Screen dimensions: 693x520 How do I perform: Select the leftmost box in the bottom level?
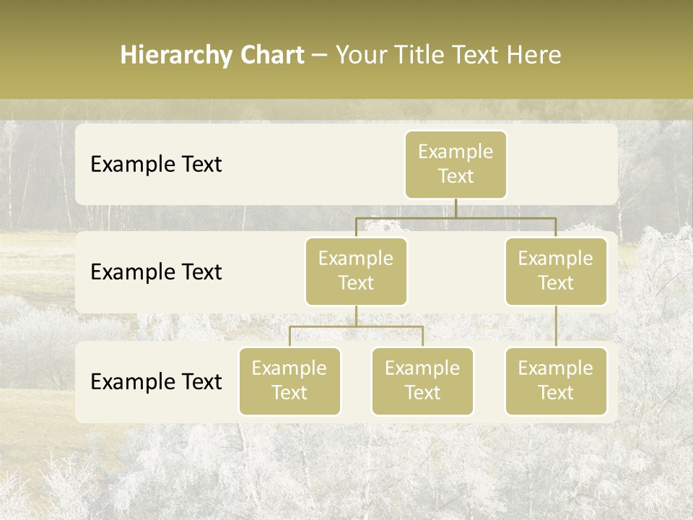coord(289,381)
